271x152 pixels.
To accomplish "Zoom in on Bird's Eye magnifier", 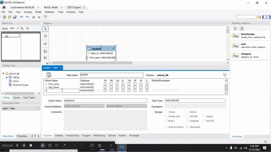I will [22, 28].
